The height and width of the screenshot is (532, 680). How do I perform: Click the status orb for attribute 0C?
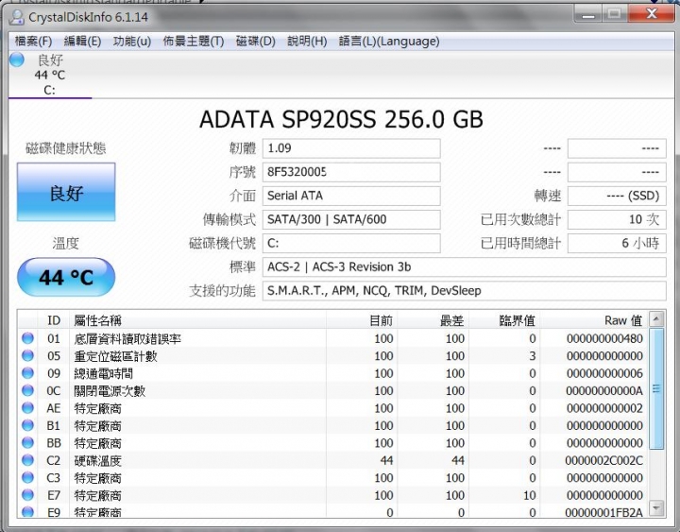click(x=27, y=390)
